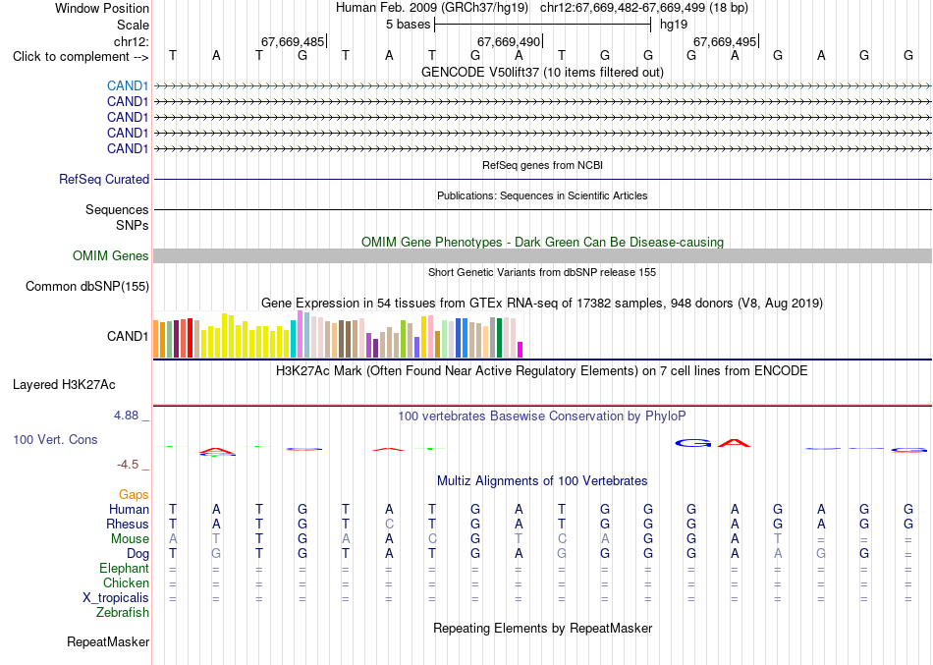
Task: Click the RepeatMasker track label
Action: [108, 641]
